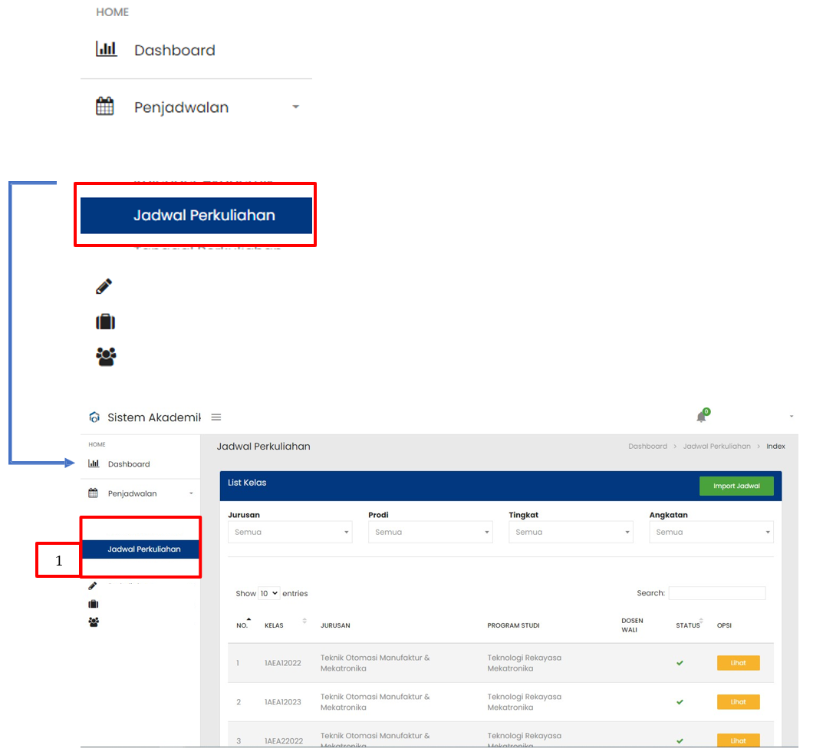Select Penjadwalan label in enlarged sidebar
Viewport: 813px width, 752px height.
click(x=182, y=107)
